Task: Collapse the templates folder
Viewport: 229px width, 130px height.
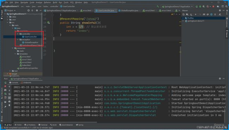Action: tap(15, 54)
